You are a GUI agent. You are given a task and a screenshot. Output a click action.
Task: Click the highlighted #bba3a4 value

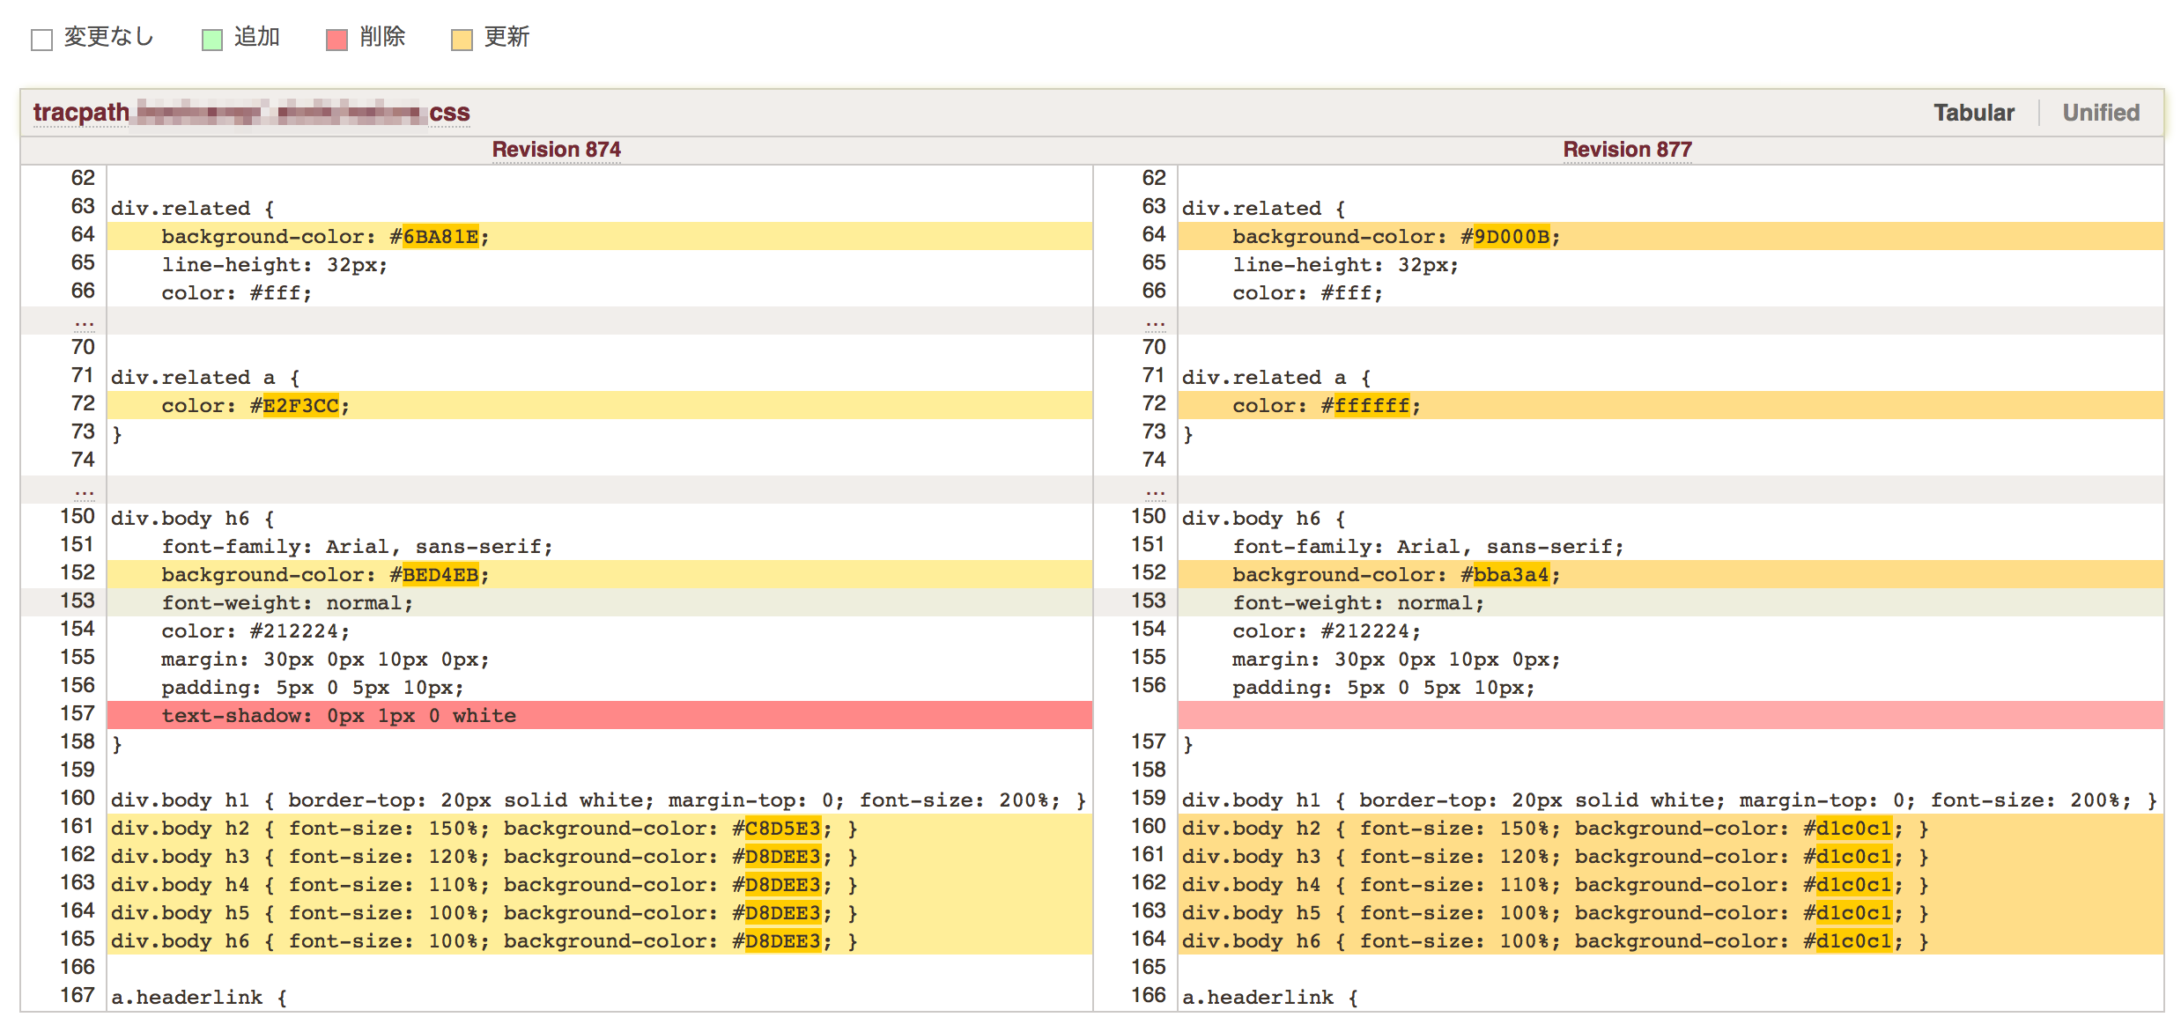1511,575
